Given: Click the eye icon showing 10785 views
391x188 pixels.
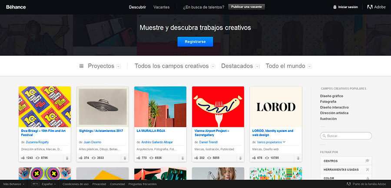Looking at the screenshot, I should [267, 158].
